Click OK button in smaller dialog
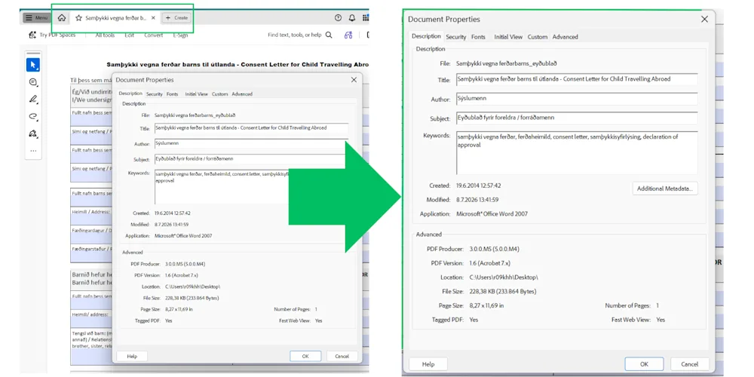Screen dimensions: 754x377 305,357
